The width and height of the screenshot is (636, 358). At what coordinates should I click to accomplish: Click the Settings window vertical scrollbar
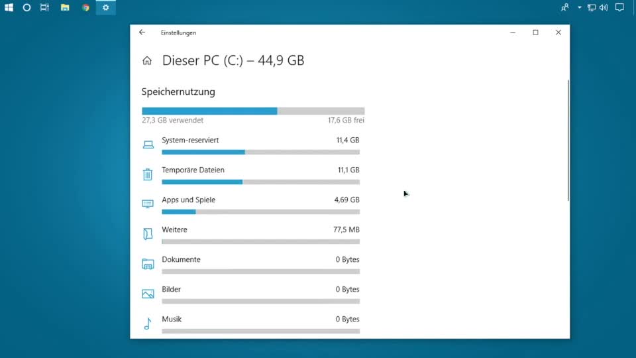coord(568,141)
